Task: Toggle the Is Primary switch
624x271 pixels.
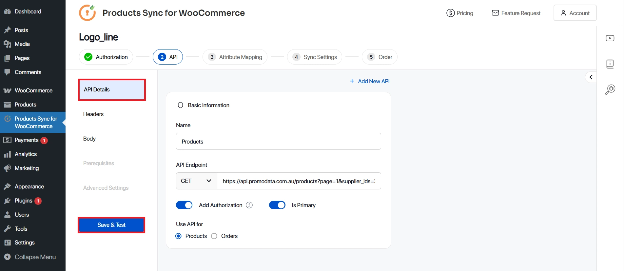Action: (x=277, y=205)
